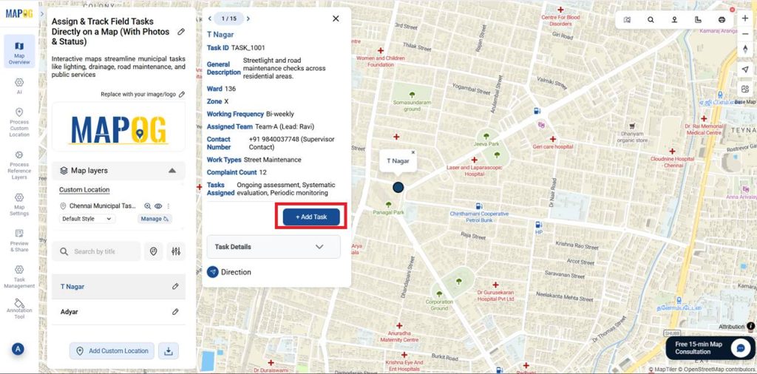
Task: Open Task Management in sidebar
Action: (x=18, y=276)
